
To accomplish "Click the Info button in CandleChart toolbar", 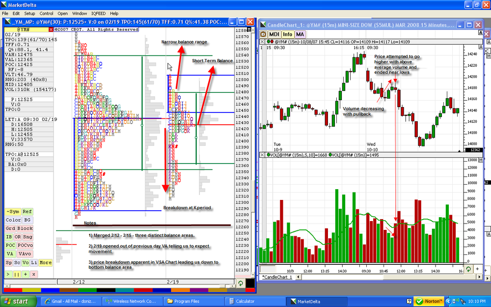I will pyautogui.click(x=287, y=34).
